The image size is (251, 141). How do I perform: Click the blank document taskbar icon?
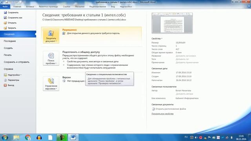pyautogui.click(x=50, y=137)
